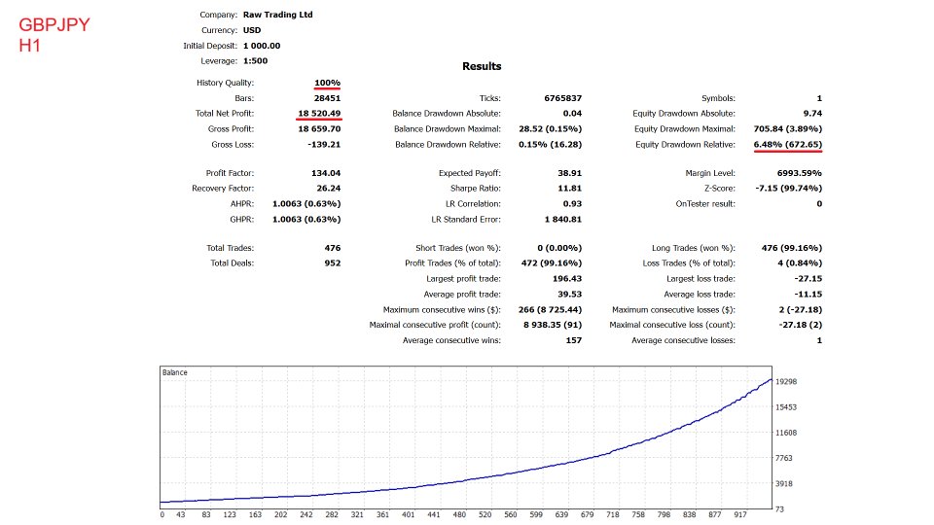Select the Profit Trades value 472 (99.16%)
This screenshot has width=934, height=525.
coord(552,263)
